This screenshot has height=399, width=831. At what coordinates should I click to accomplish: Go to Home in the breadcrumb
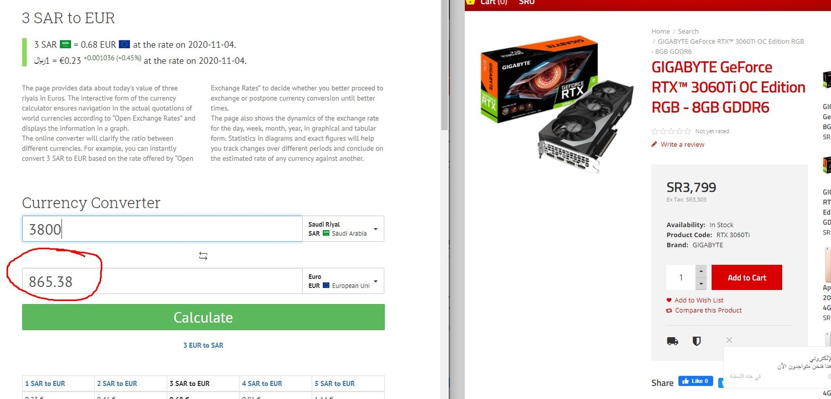[x=661, y=31]
